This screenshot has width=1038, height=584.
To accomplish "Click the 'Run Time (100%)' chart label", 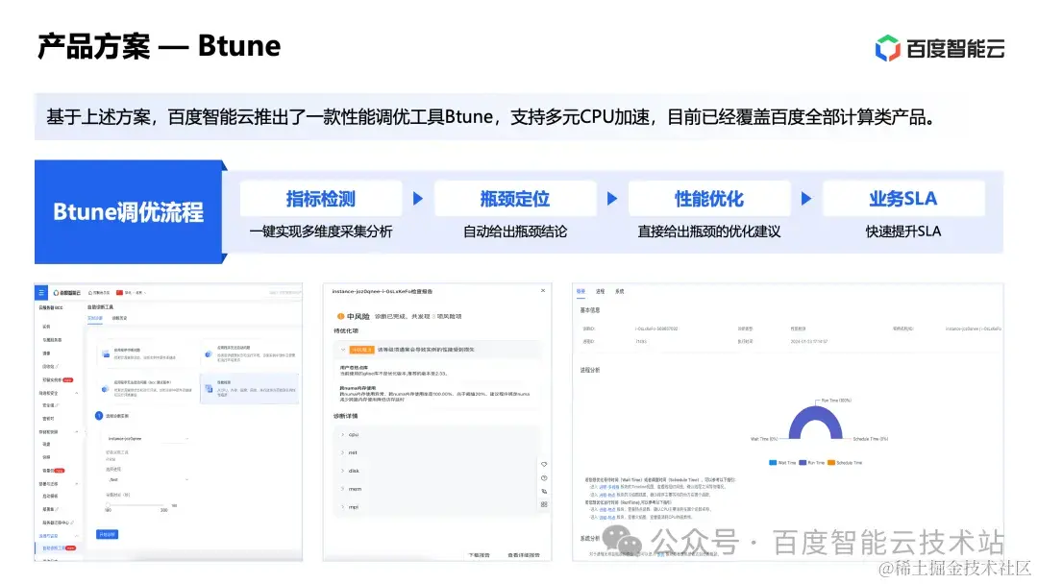I will coord(836,401).
